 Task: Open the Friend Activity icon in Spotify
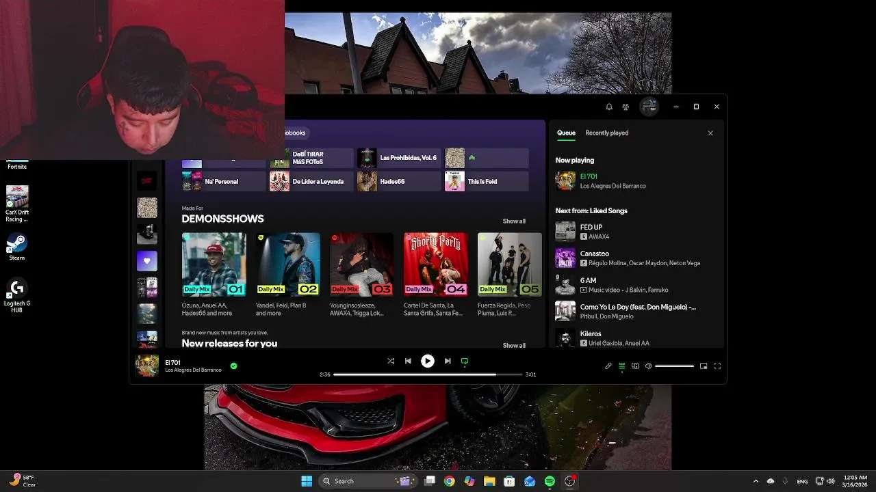[x=626, y=107]
